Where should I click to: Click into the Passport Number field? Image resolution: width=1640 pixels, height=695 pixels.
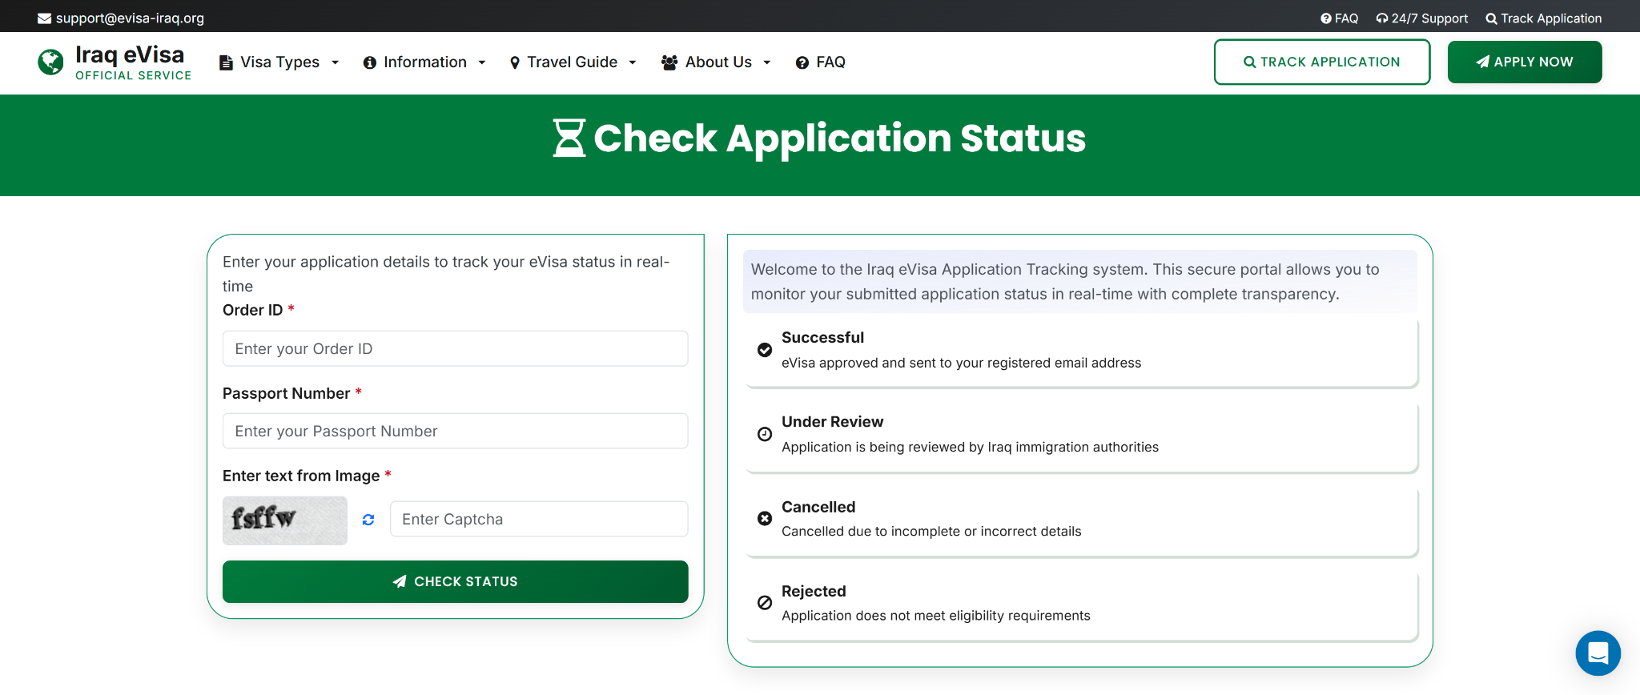click(x=455, y=432)
